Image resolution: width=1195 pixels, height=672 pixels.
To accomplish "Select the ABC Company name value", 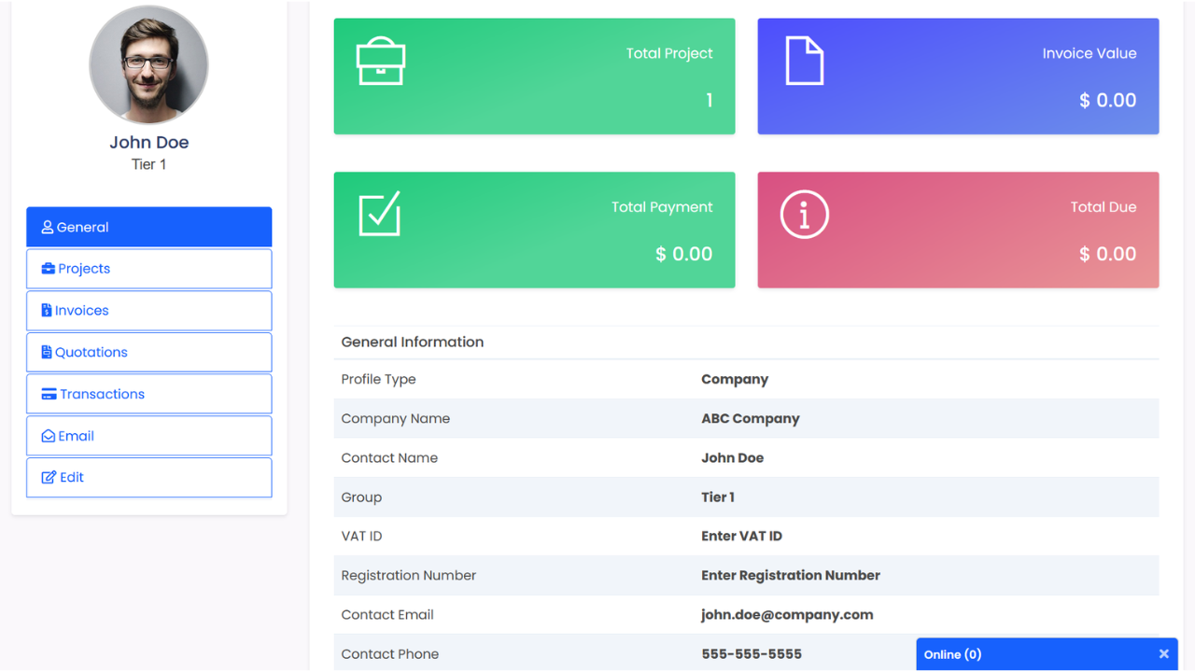I will (751, 419).
